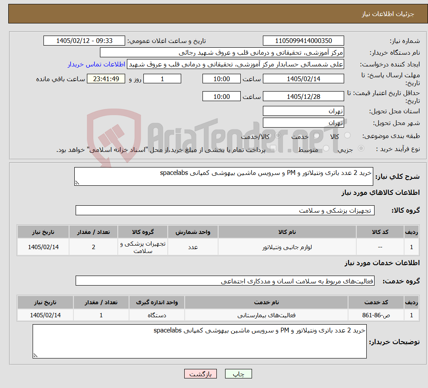Click the نام خدمت column header
This screenshot has width=428, height=388.
pyautogui.click(x=266, y=303)
